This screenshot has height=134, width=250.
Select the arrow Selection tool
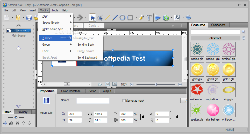click(x=92, y=18)
